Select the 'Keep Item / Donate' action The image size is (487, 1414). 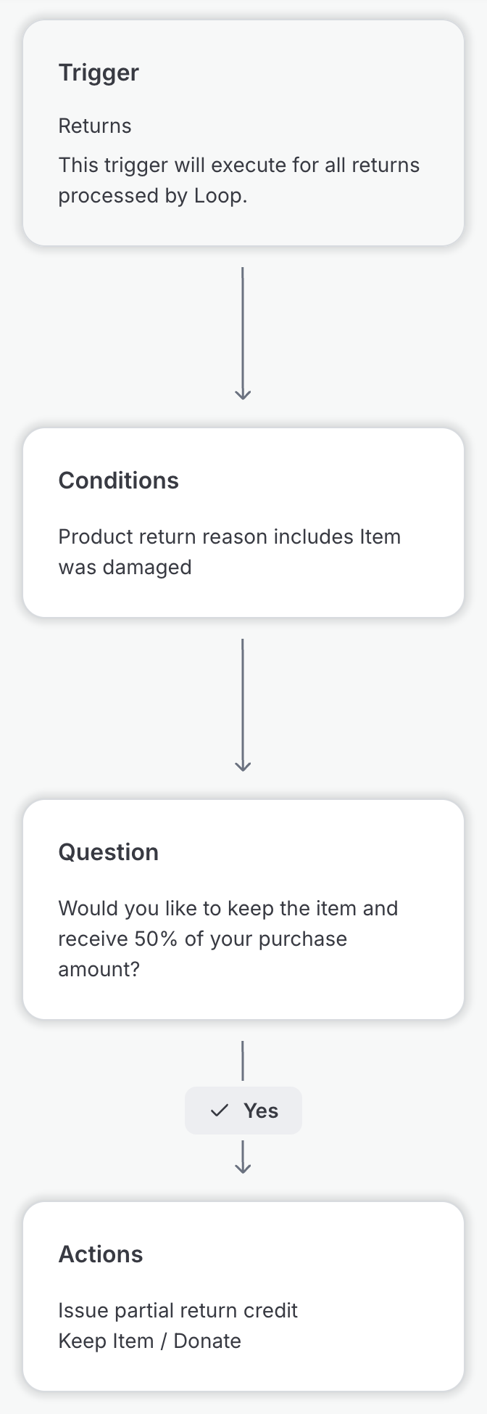coord(149,1341)
